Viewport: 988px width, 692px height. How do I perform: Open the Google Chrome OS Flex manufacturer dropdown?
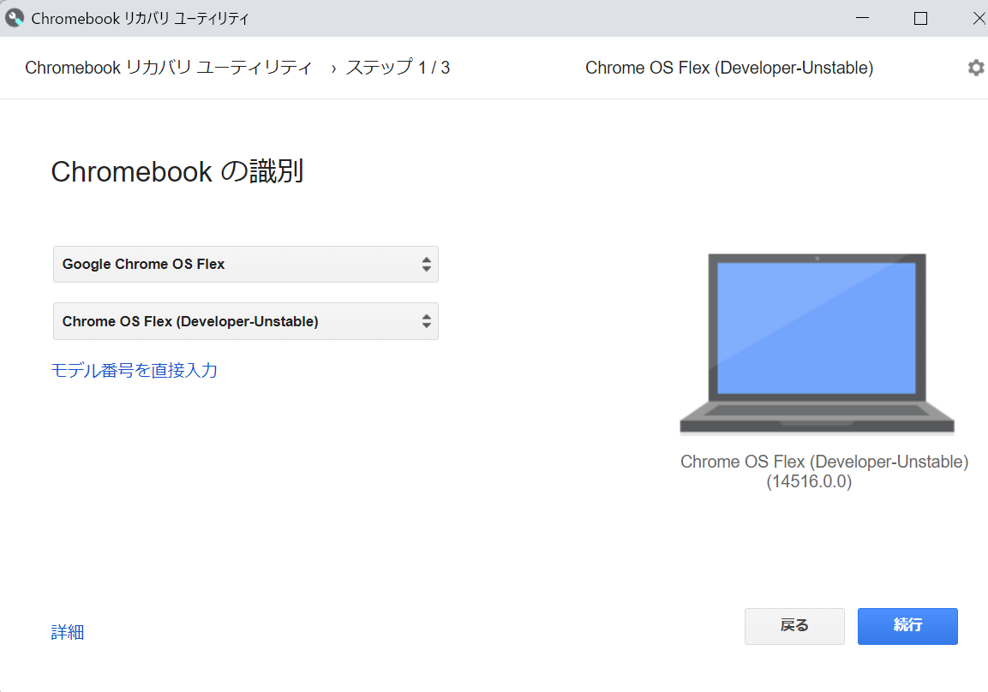[246, 265]
